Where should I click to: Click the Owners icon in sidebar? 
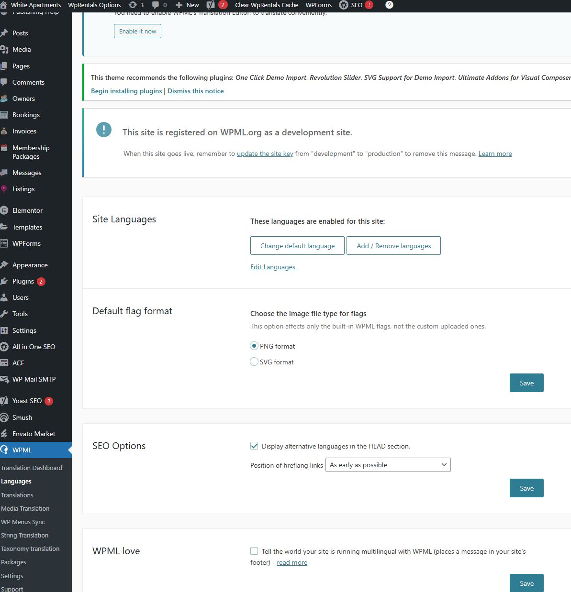point(4,99)
